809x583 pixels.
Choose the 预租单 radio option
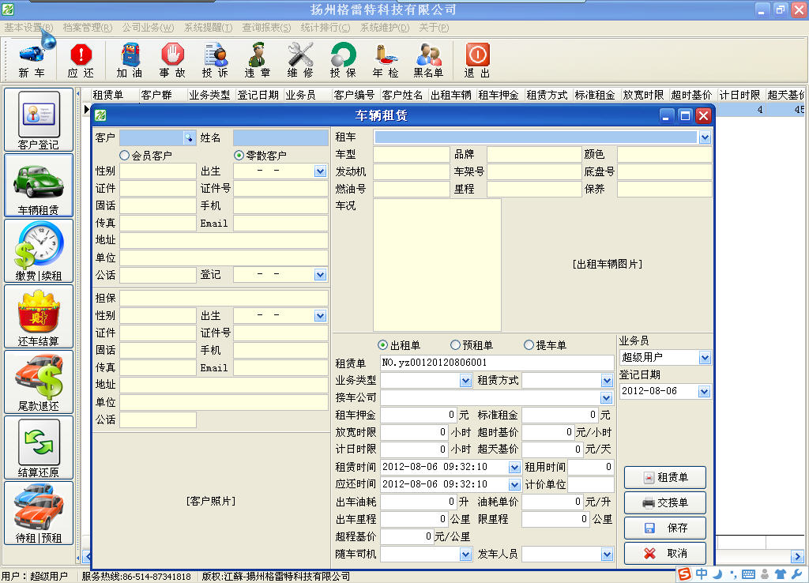click(x=455, y=345)
